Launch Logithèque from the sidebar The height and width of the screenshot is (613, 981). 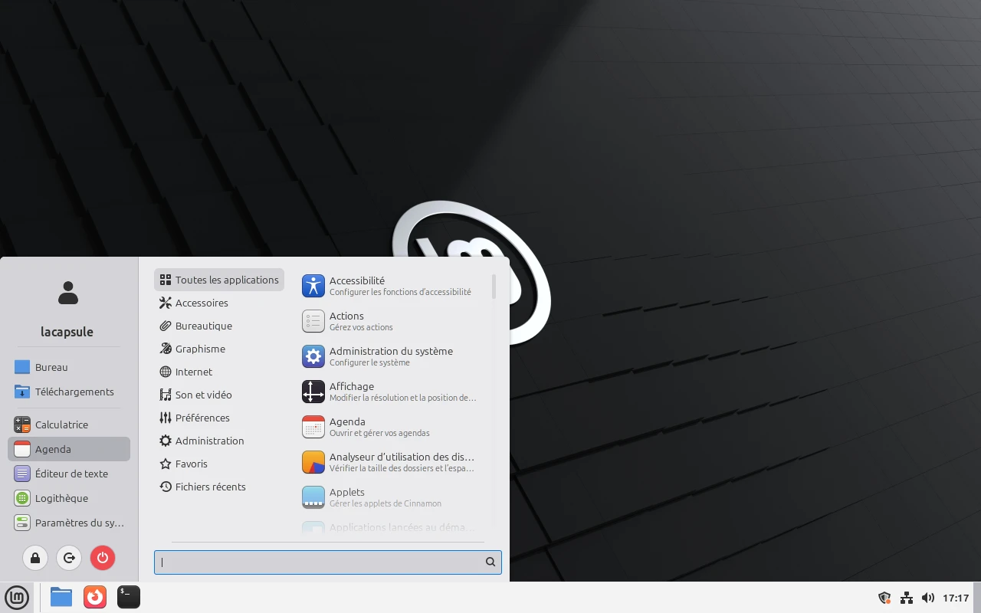click(69, 498)
